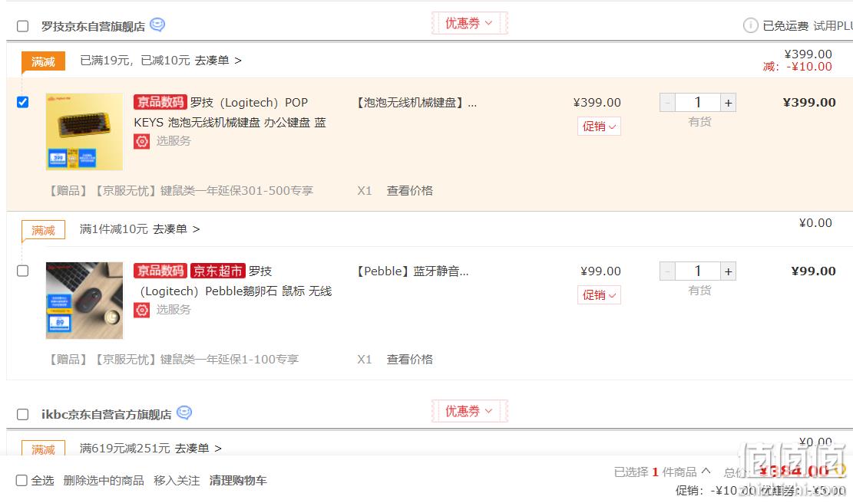Check the Pebble mouse item
853x503 pixels.
[23, 271]
